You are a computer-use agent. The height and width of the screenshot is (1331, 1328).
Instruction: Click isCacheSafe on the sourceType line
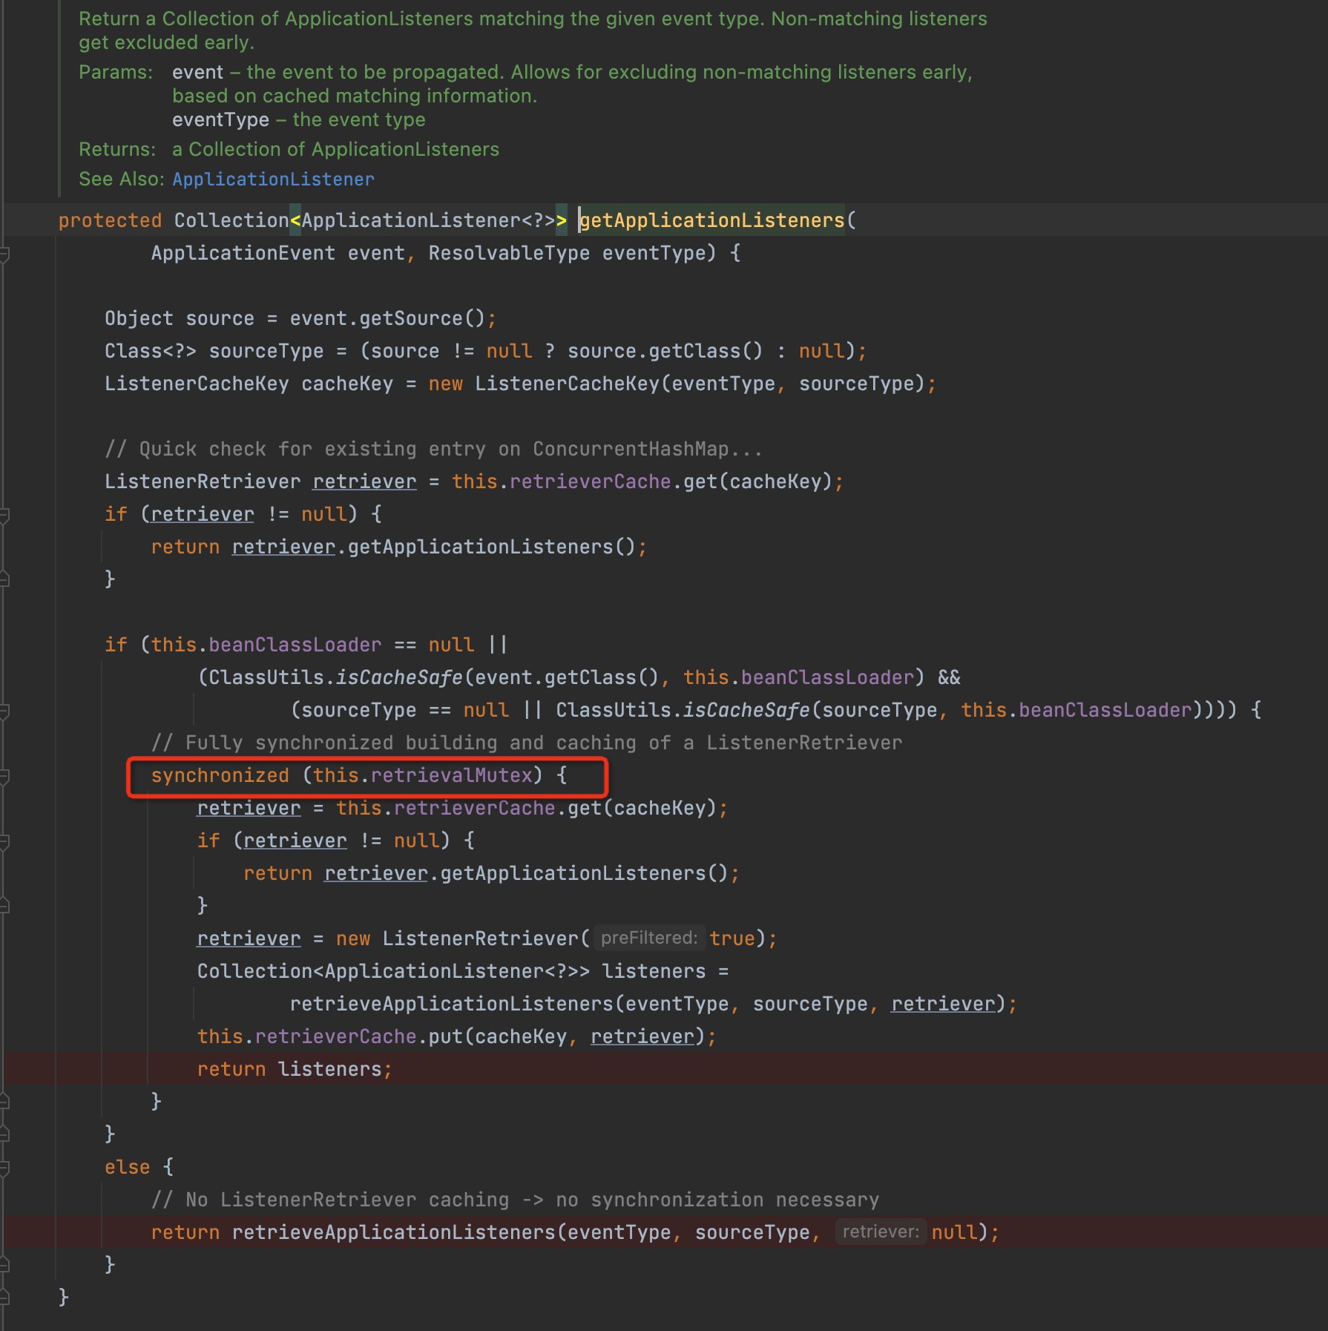[x=746, y=710]
